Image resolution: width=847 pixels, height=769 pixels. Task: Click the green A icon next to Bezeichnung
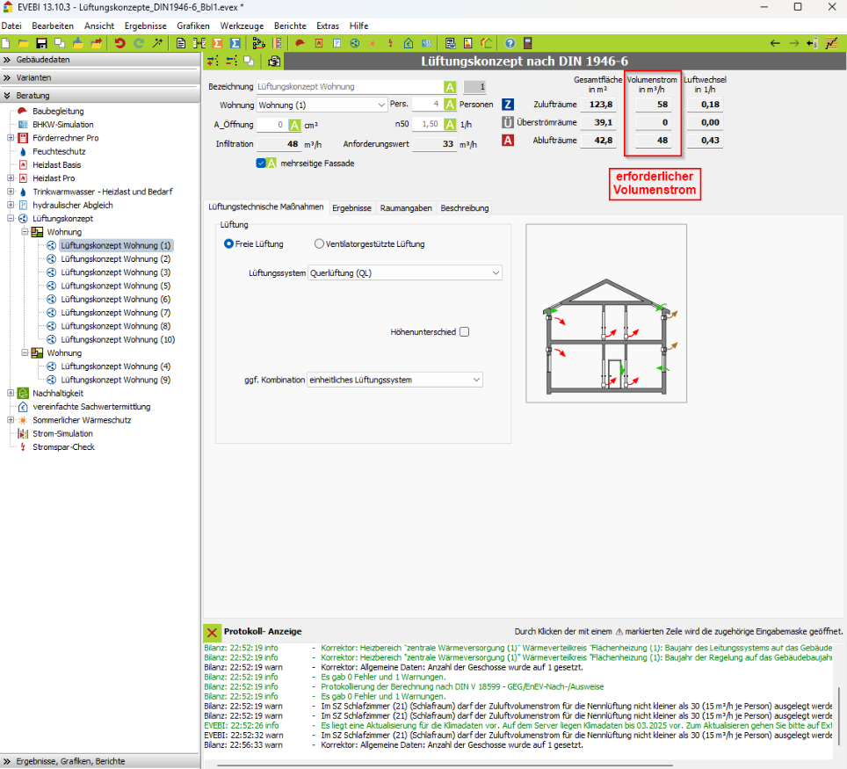pyautogui.click(x=450, y=87)
